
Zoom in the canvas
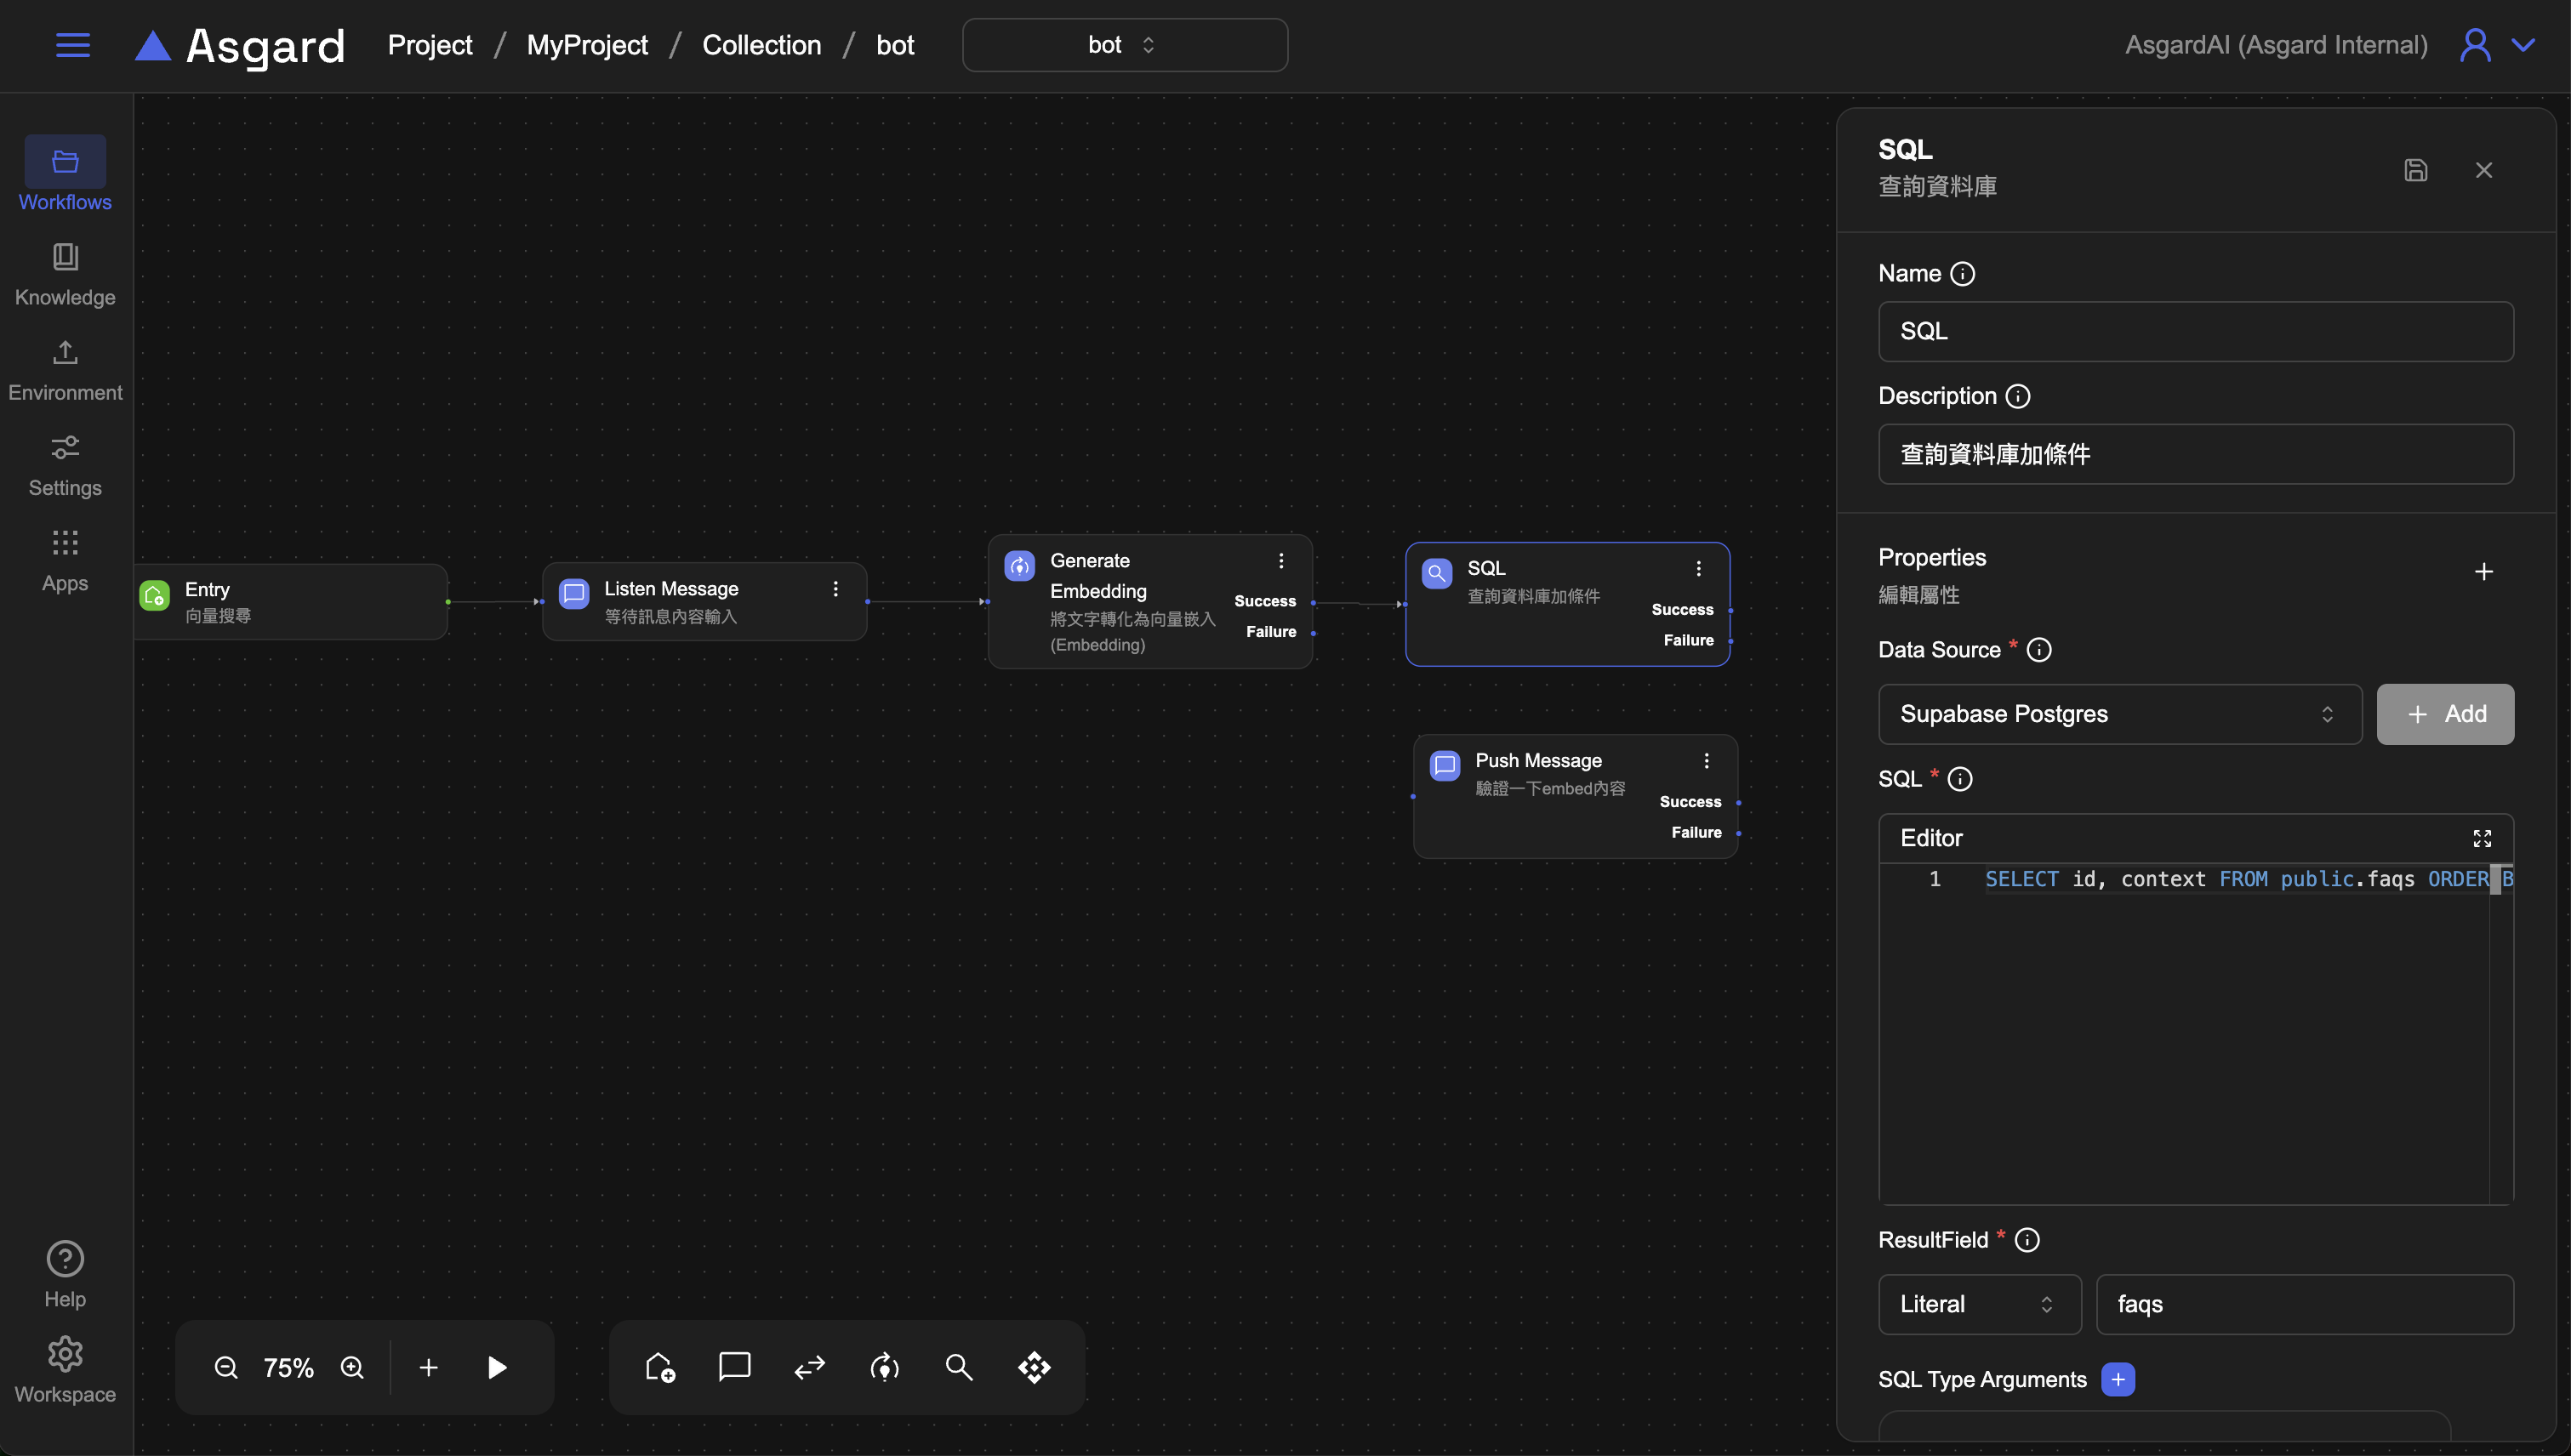352,1367
